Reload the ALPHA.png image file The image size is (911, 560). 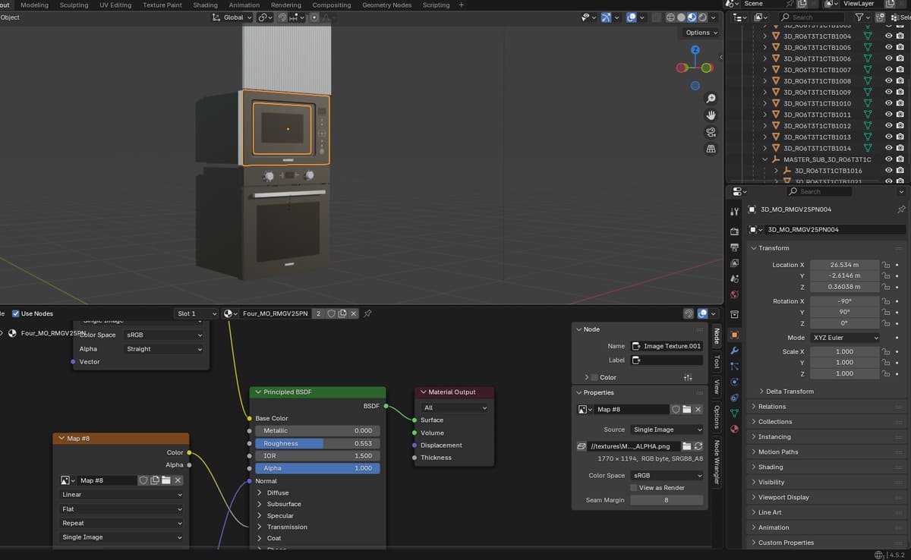(698, 446)
